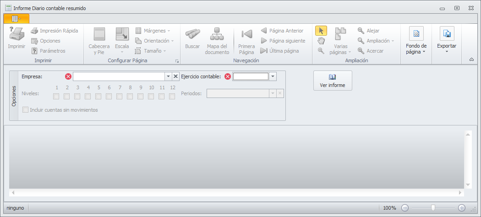Click the 100% zoom value
The width and height of the screenshot is (481, 217).
(389, 208)
